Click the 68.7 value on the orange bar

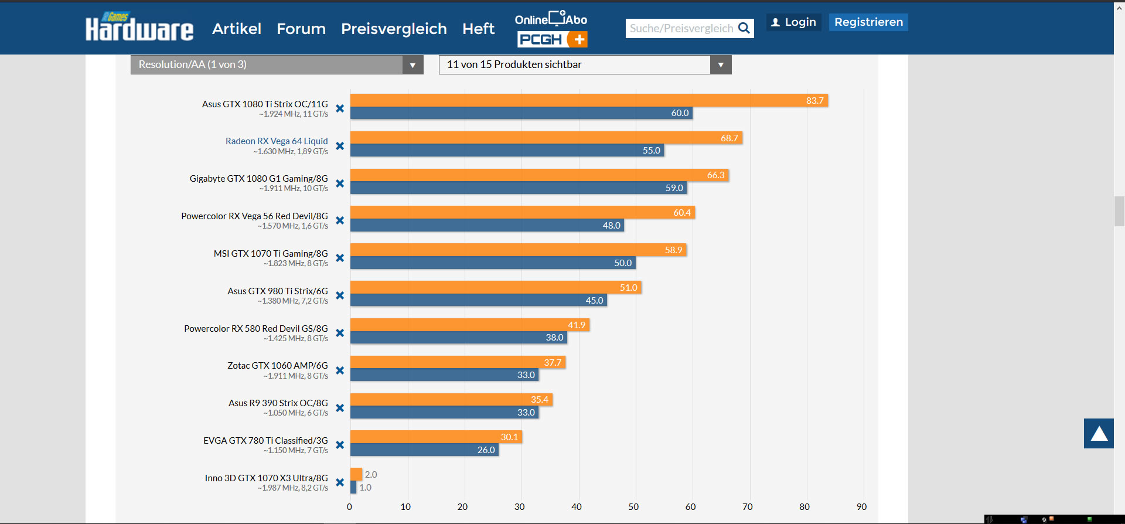point(729,138)
